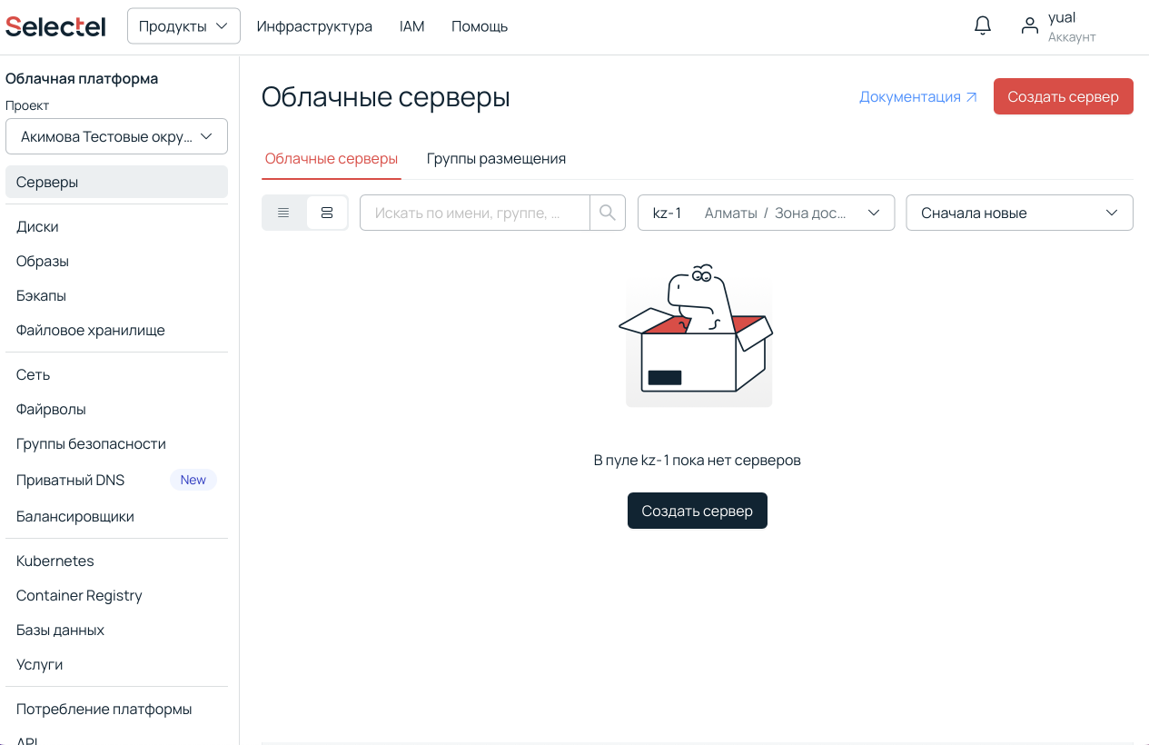Open Базы данных section

(116, 630)
